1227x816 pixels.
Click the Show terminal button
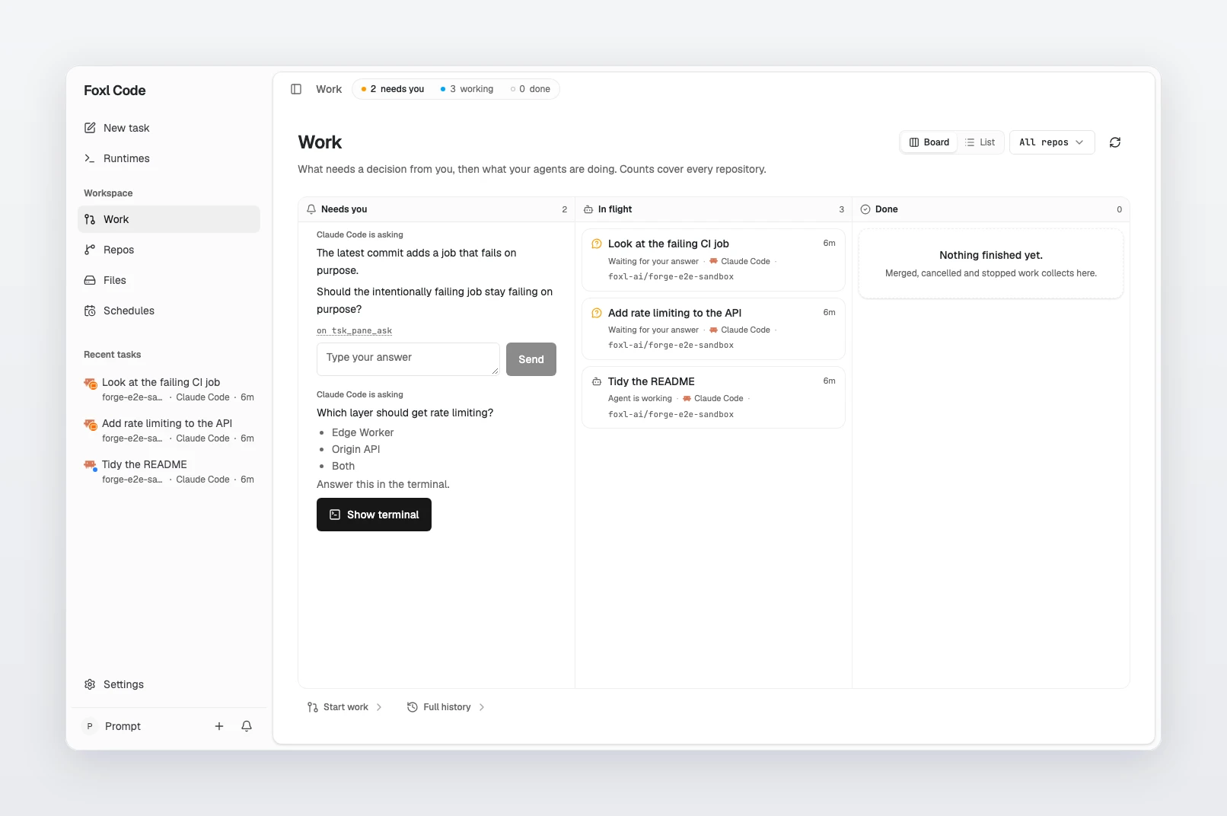click(374, 515)
